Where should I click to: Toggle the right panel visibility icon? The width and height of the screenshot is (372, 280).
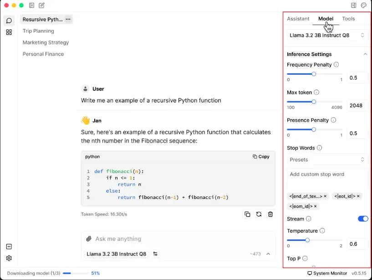click(x=353, y=5)
